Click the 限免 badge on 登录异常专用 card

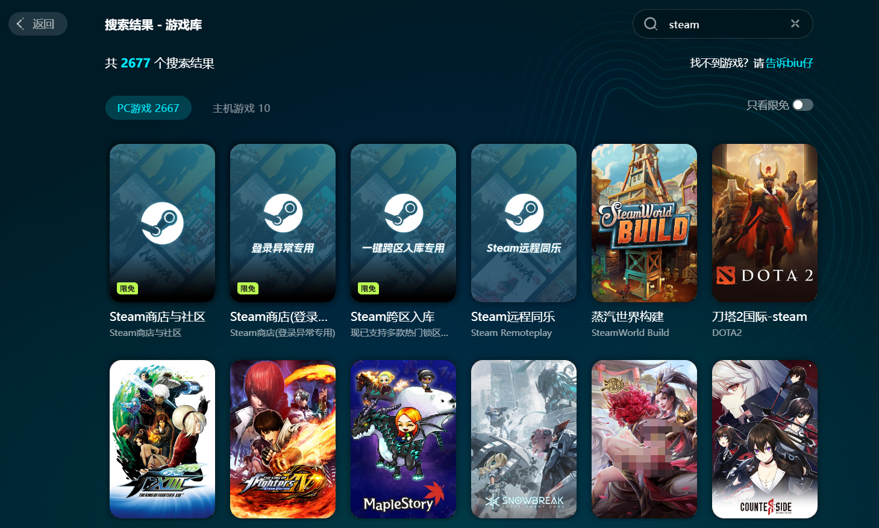pos(248,288)
